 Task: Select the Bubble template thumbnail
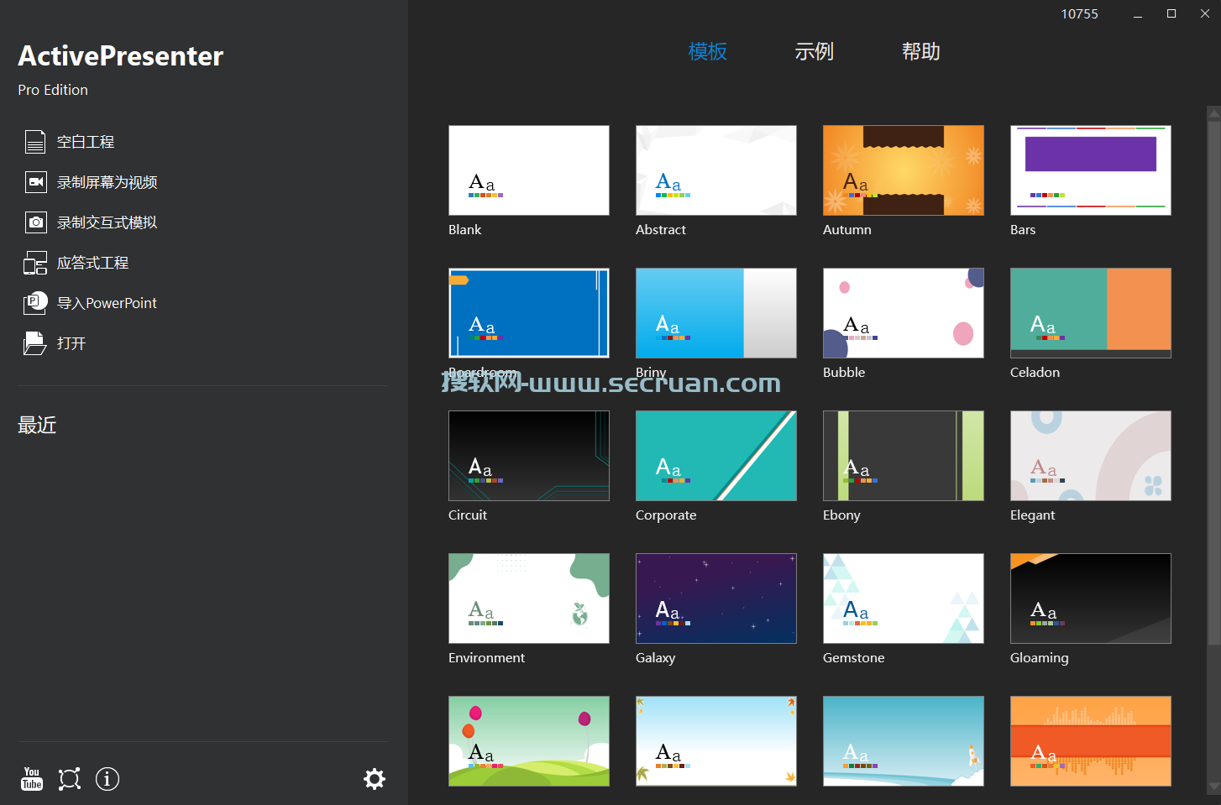tap(904, 313)
